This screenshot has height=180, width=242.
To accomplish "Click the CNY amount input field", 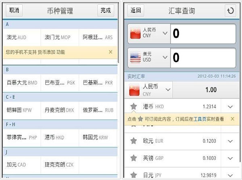I will 203,33.
